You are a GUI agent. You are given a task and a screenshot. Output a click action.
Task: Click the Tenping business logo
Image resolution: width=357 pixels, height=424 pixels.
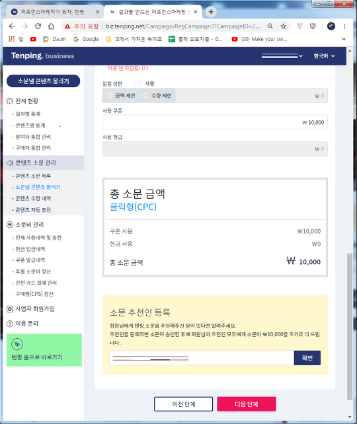click(x=42, y=55)
